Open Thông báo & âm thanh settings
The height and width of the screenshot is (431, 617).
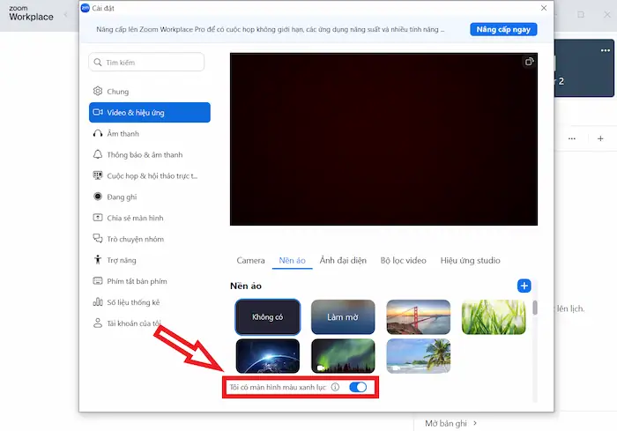pos(145,155)
